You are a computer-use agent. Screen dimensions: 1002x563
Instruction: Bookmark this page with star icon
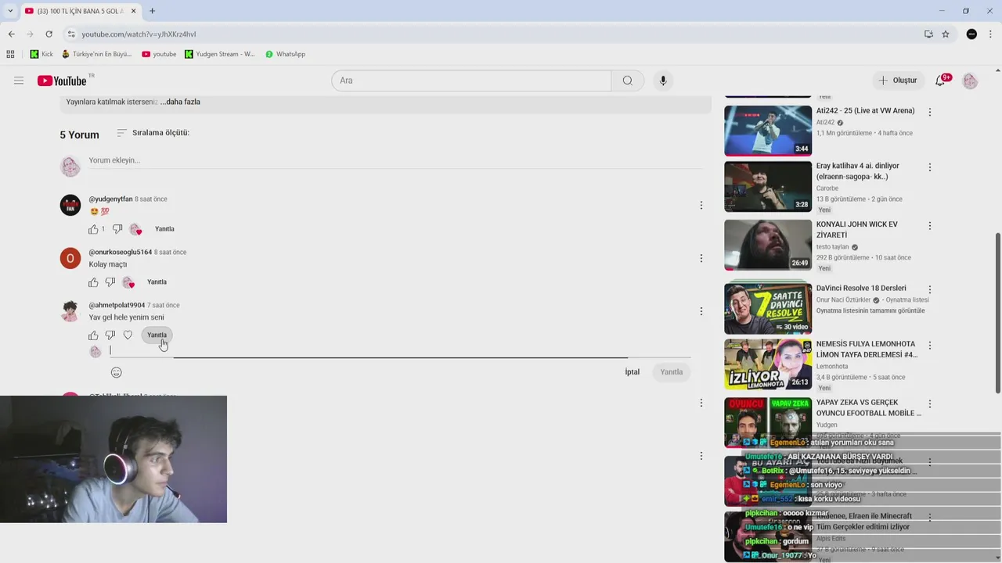pos(946,34)
